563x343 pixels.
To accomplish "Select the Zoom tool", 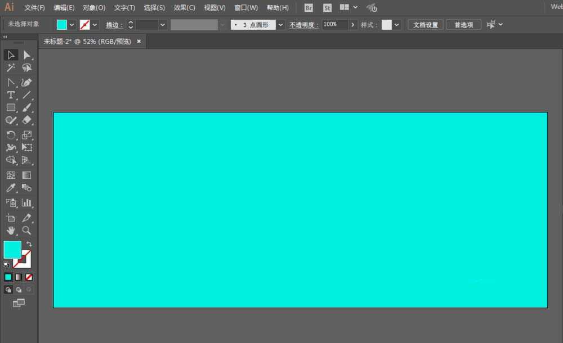I will 26,231.
